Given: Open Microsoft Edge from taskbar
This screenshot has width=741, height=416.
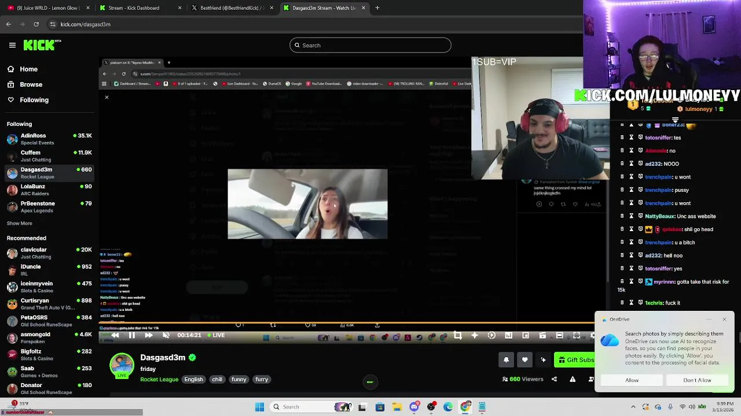Looking at the screenshot, I should [x=448, y=407].
